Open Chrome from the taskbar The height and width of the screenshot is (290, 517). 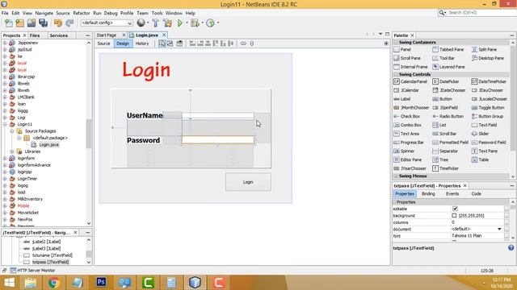point(54,283)
